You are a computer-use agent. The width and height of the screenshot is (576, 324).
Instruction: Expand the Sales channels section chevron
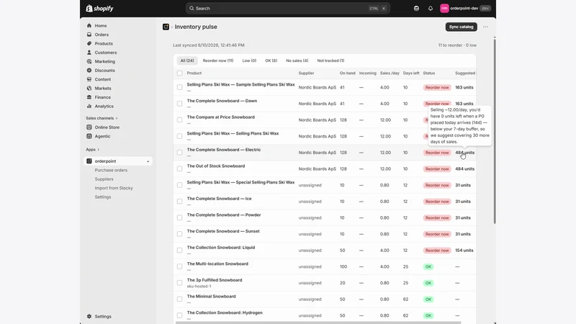tap(117, 118)
